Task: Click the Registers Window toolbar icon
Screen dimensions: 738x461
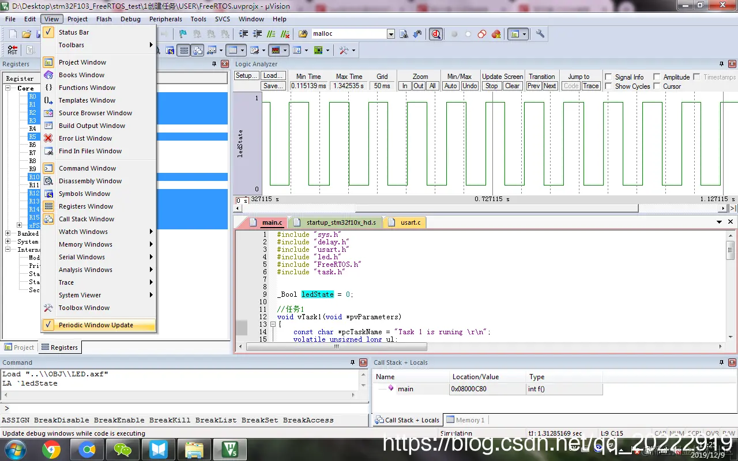Action: tap(184, 50)
